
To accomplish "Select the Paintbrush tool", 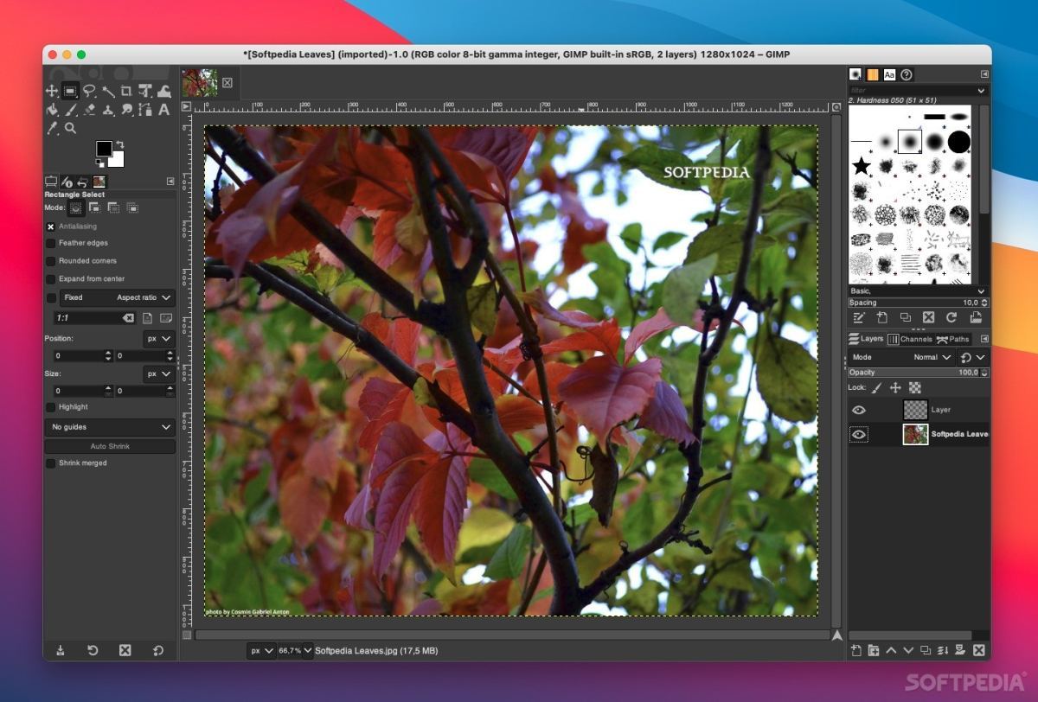I will point(70,110).
